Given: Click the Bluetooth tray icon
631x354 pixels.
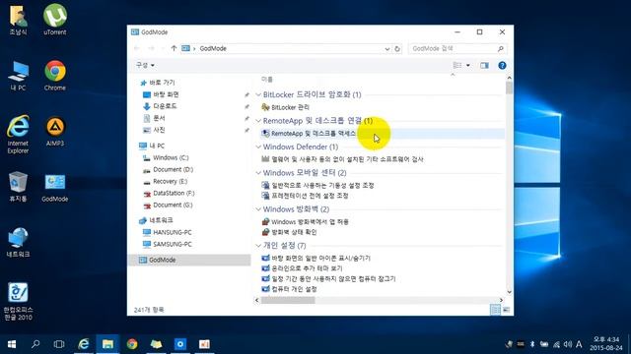Looking at the screenshot, I should (x=532, y=344).
